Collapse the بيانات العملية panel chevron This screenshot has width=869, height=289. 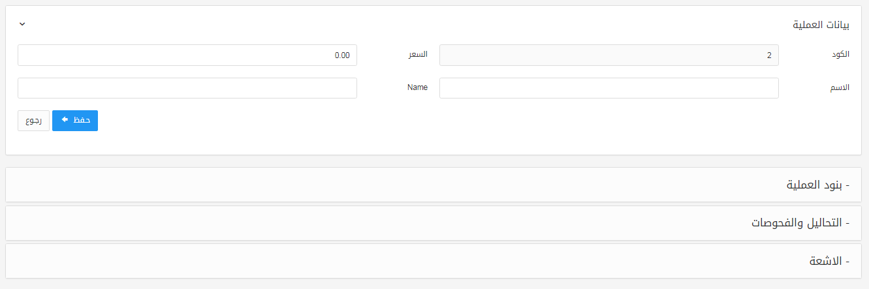click(x=22, y=24)
